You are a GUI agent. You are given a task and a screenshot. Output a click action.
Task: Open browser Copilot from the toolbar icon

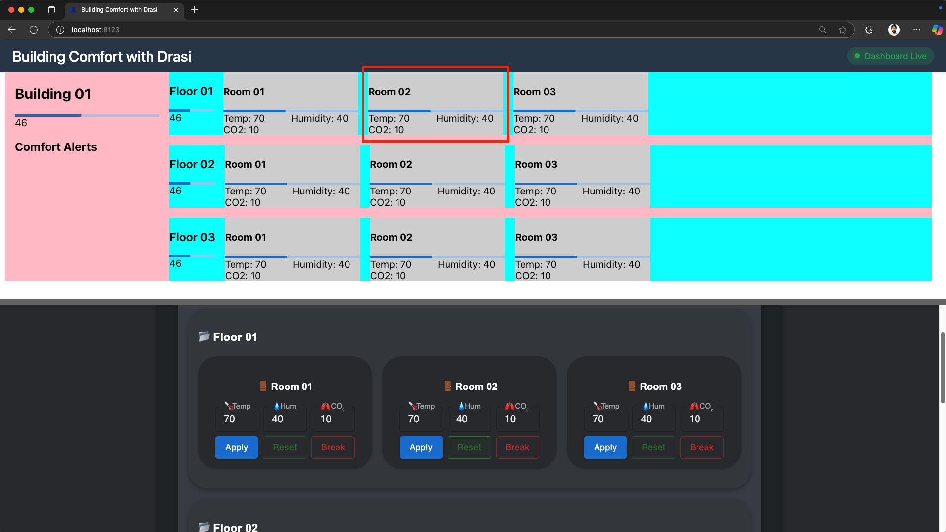click(x=937, y=30)
